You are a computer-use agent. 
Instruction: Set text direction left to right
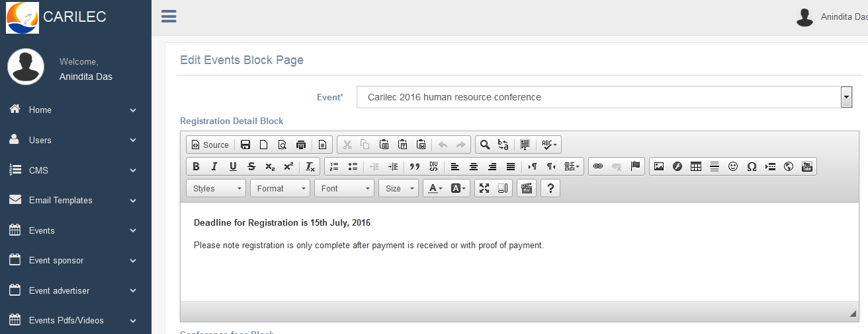pyautogui.click(x=533, y=166)
